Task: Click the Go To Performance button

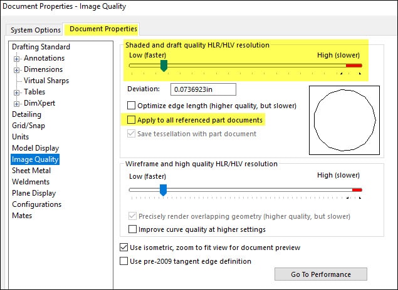Action: click(x=321, y=274)
